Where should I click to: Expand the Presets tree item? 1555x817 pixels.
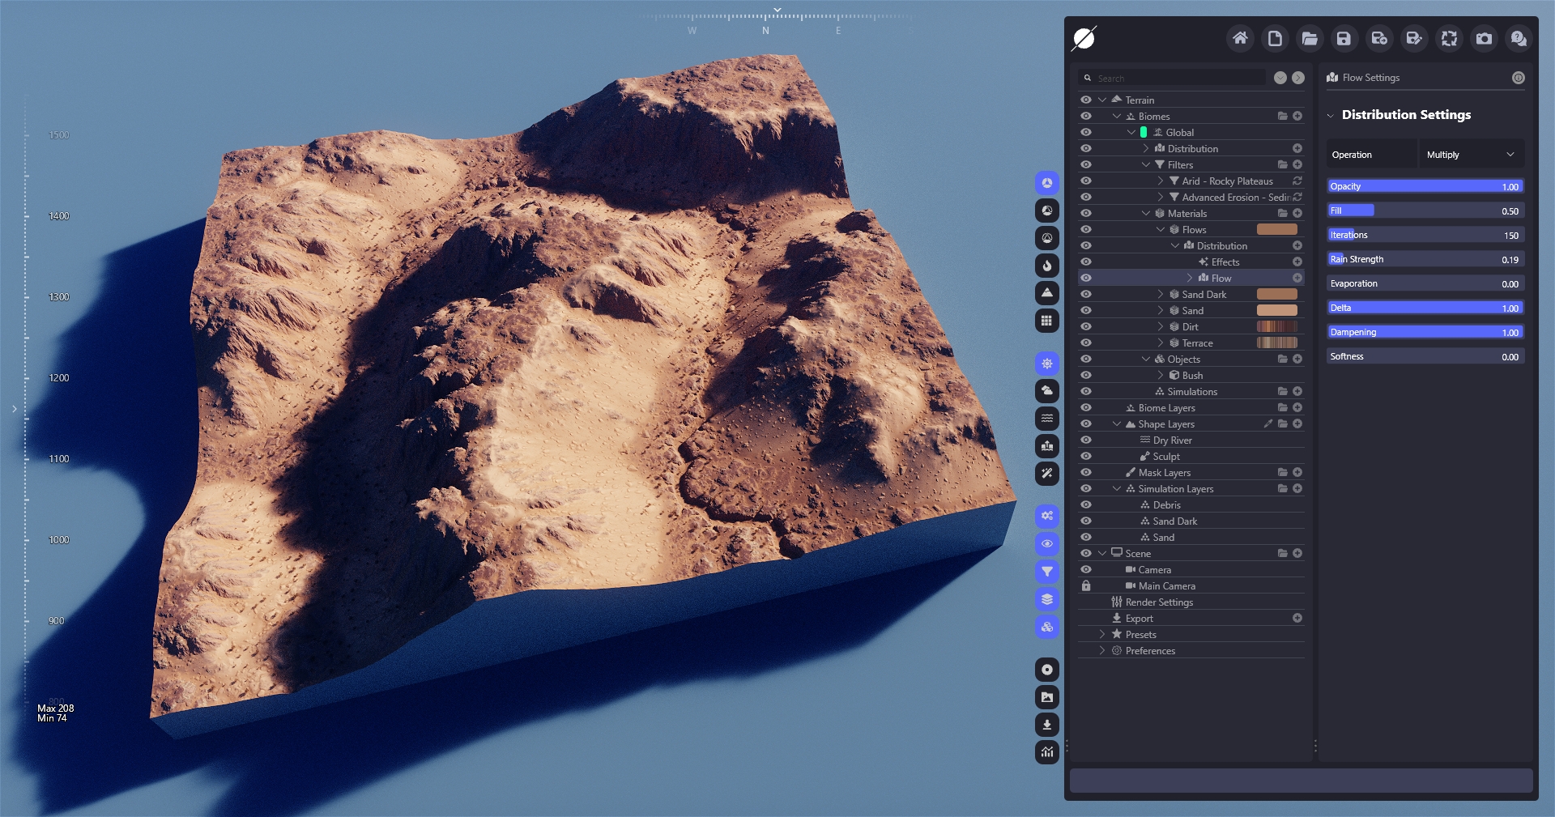pos(1102,635)
